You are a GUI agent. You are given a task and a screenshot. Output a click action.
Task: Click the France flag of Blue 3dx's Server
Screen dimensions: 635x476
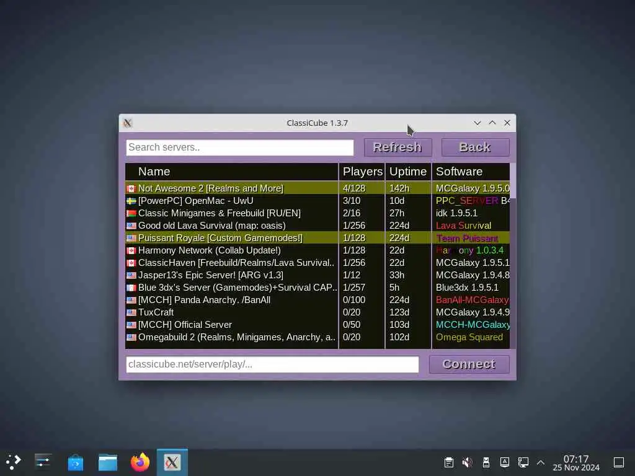coord(131,288)
